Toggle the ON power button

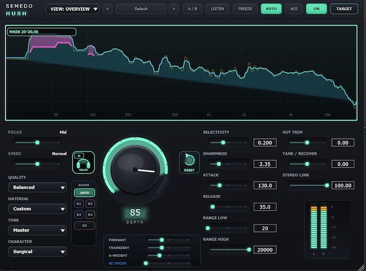point(316,9)
